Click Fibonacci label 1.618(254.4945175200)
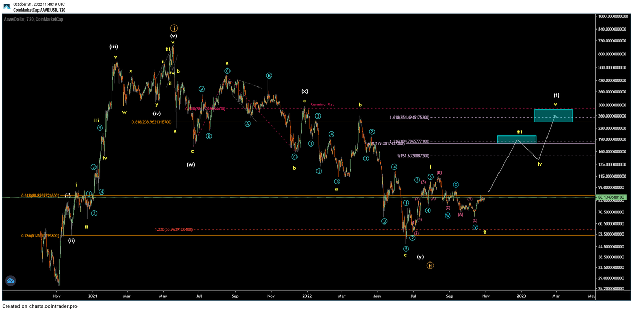 pyautogui.click(x=409, y=118)
